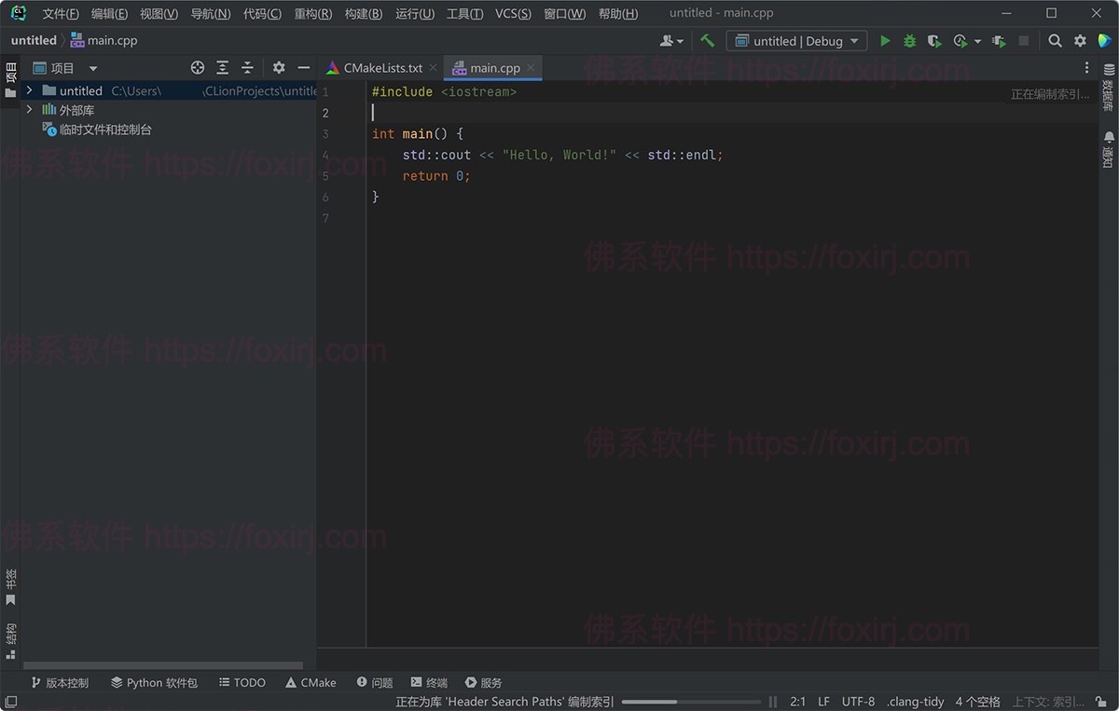1119x711 pixels.
Task: Run the untitled Debug configuration
Action: [x=885, y=41]
